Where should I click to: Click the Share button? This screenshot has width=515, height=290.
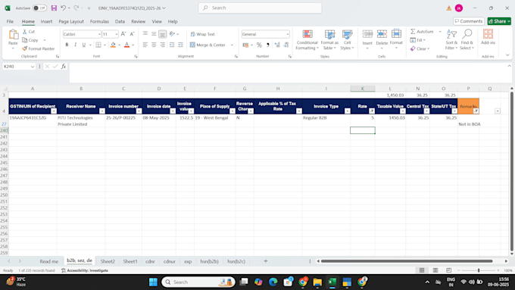(499, 21)
